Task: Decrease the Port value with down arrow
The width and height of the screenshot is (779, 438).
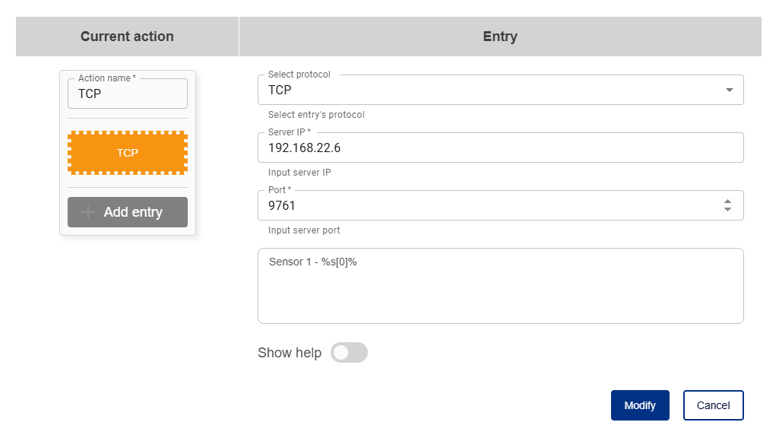Action: pyautogui.click(x=727, y=209)
